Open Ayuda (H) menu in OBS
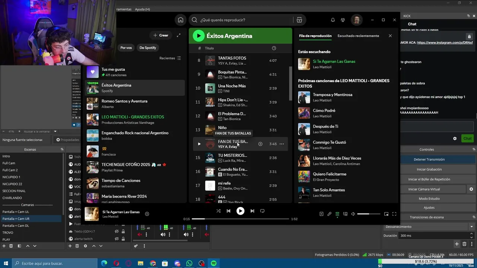Image resolution: width=477 pixels, height=268 pixels. click(142, 9)
